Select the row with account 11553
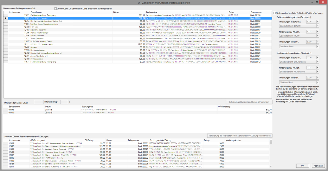This screenshot has width=328, height=171. click(138, 50)
